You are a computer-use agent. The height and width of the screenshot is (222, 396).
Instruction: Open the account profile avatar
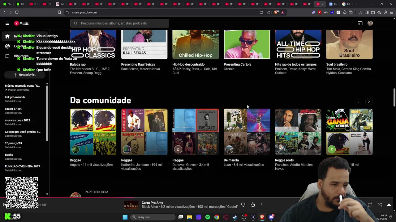click(370, 23)
